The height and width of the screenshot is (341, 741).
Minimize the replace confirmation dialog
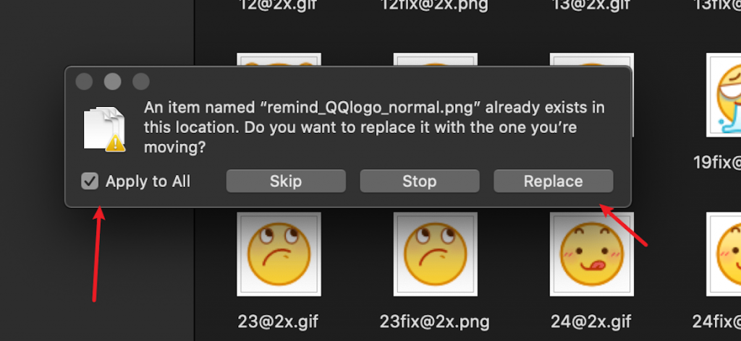(x=112, y=81)
